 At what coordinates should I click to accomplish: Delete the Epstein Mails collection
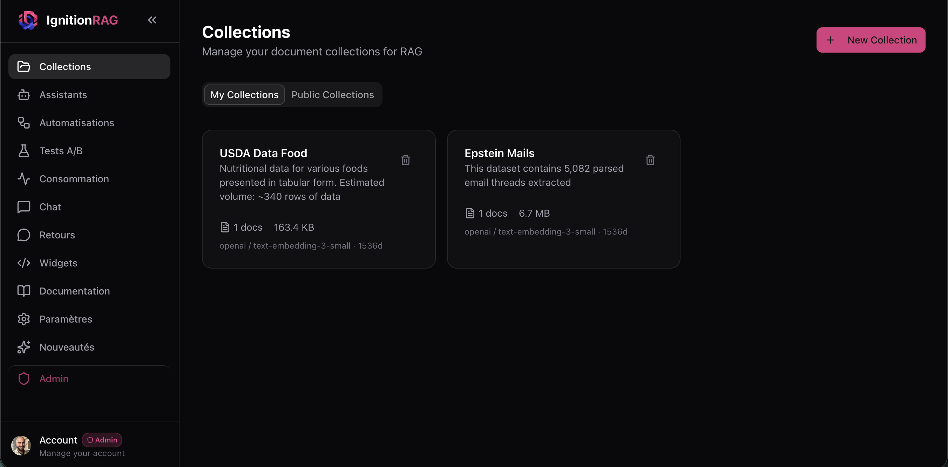coord(650,160)
